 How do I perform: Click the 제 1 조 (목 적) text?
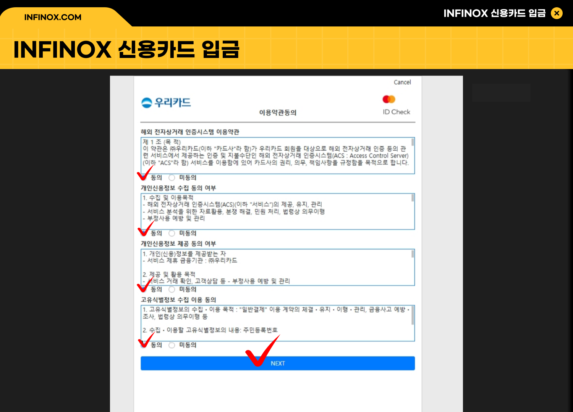coord(162,142)
